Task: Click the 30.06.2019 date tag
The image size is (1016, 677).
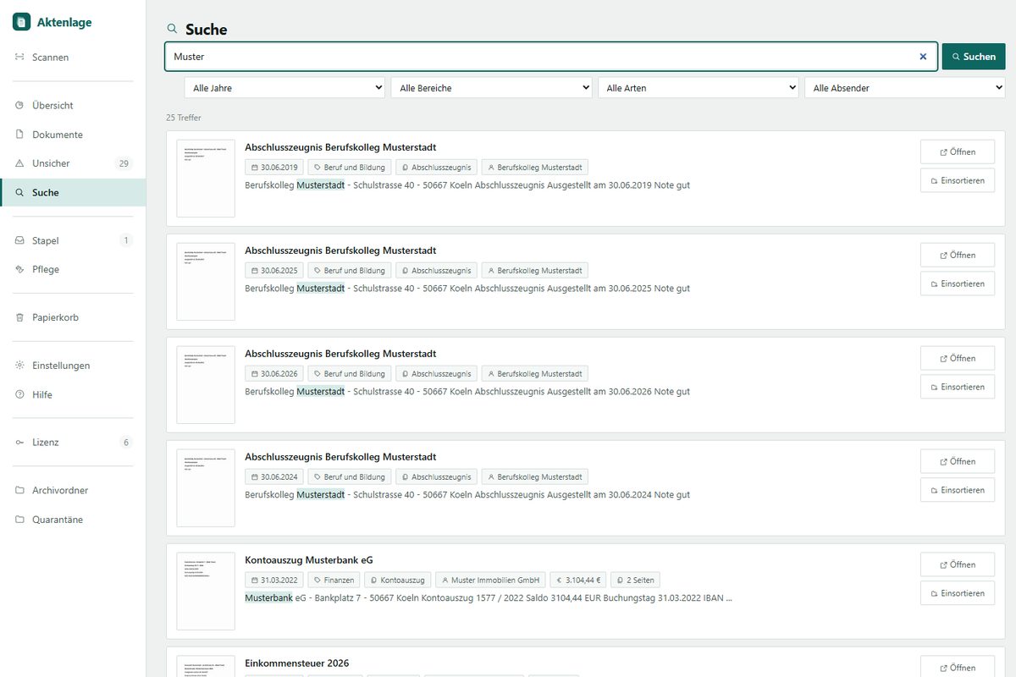Action: click(274, 168)
